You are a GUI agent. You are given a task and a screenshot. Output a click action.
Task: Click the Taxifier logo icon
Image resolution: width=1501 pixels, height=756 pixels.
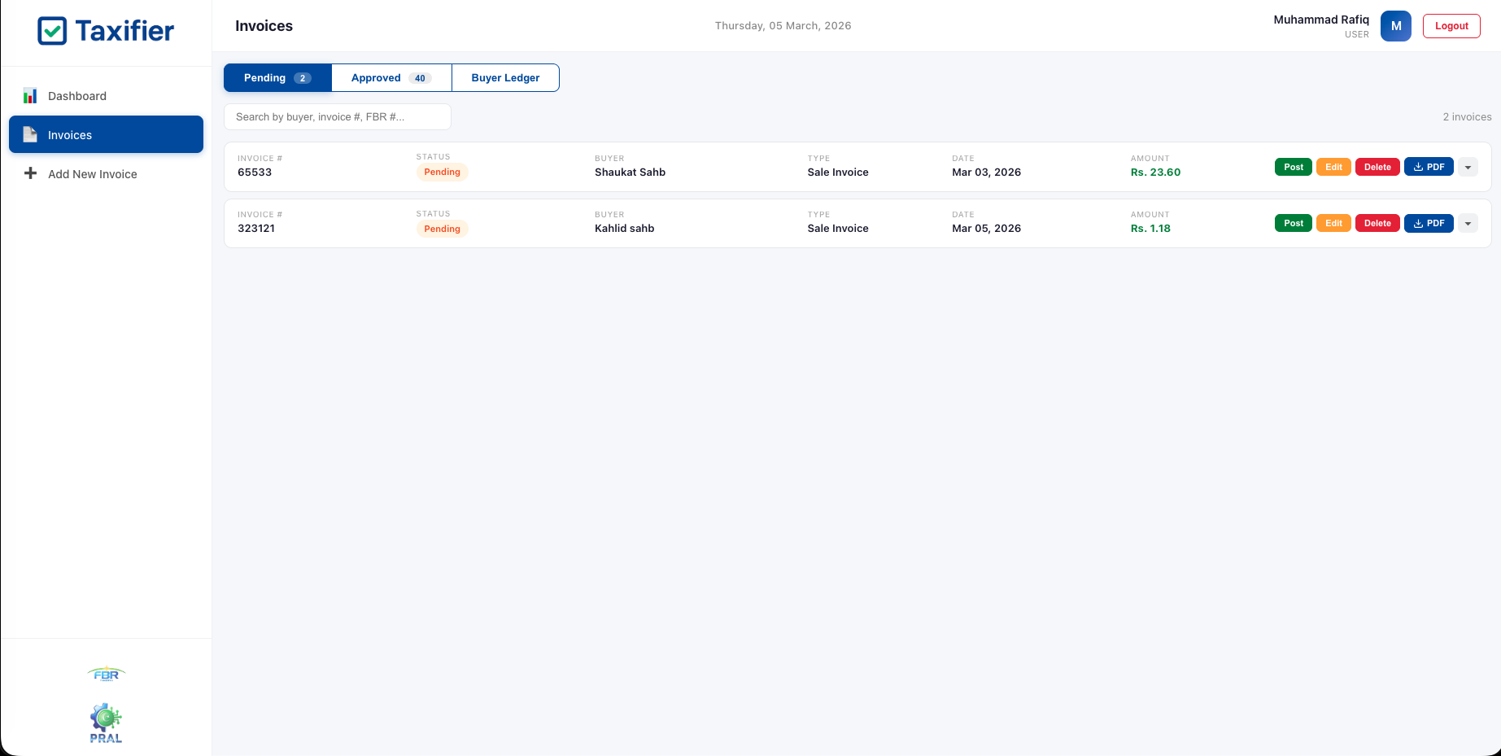(x=50, y=30)
